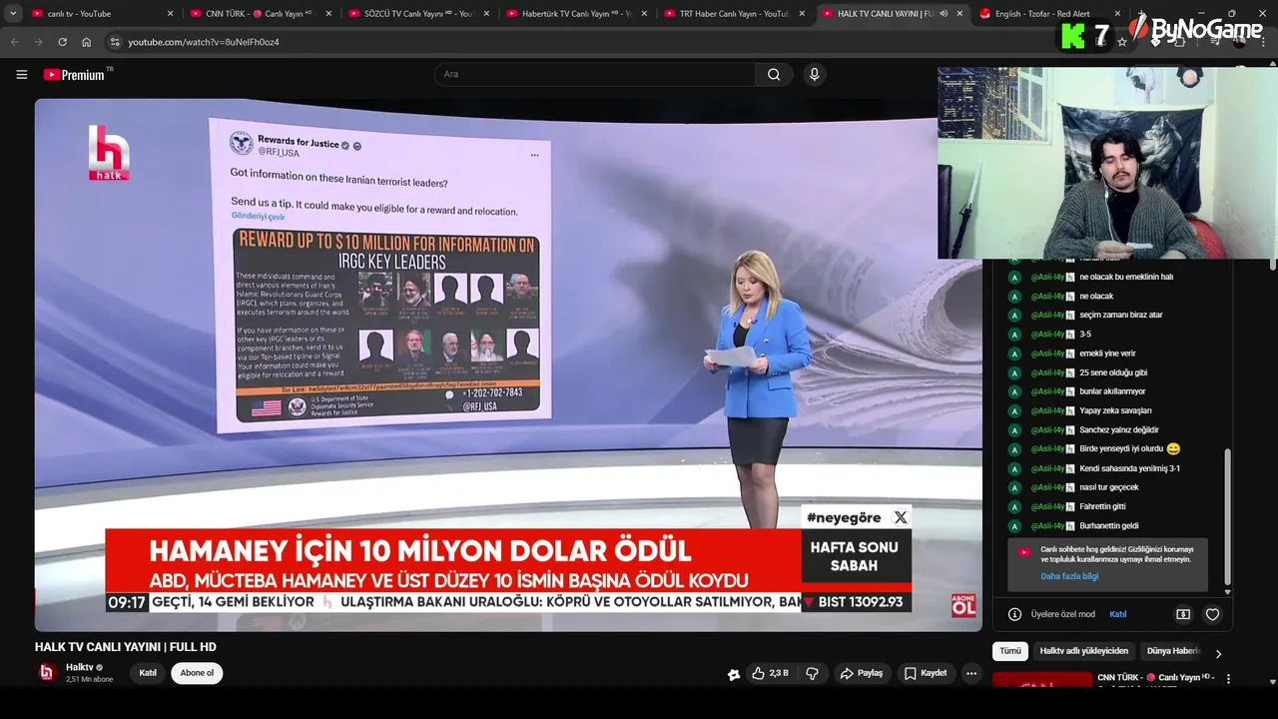This screenshot has height=719, width=1278.
Task: Click the ABONE OL badge in video
Action: (x=963, y=604)
